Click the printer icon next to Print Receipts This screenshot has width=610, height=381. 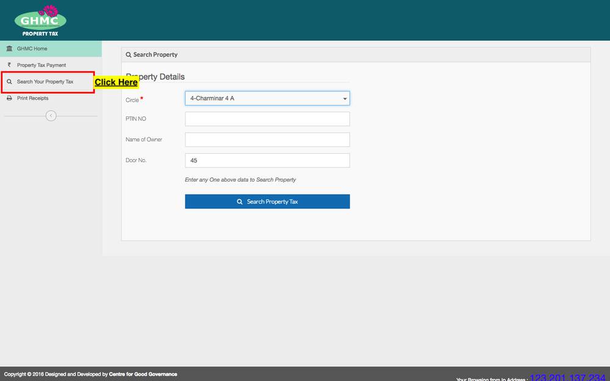tap(10, 98)
